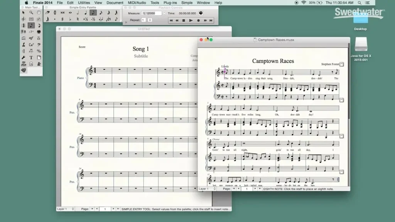Select the Simple Entry tool in Main Tool palette

point(31,25)
